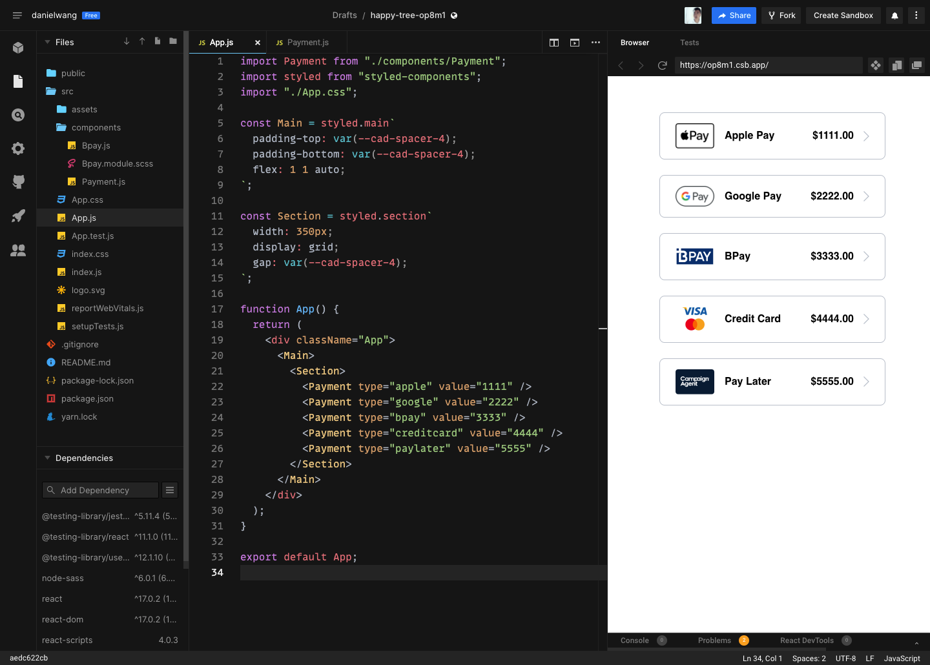The width and height of the screenshot is (930, 665).
Task: Click the LF line ending indicator
Action: [870, 659]
